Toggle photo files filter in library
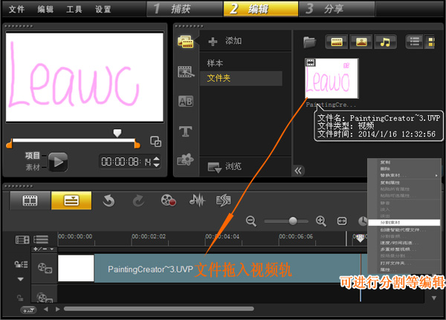This screenshot has width=446, height=320. (361, 42)
